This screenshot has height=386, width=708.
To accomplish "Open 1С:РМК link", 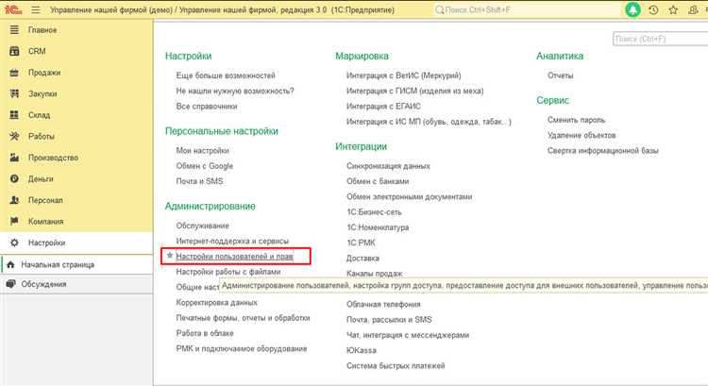I will click(361, 243).
